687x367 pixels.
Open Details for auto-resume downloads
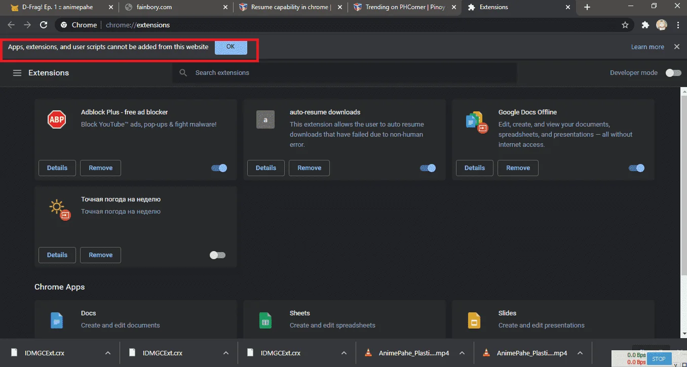266,168
